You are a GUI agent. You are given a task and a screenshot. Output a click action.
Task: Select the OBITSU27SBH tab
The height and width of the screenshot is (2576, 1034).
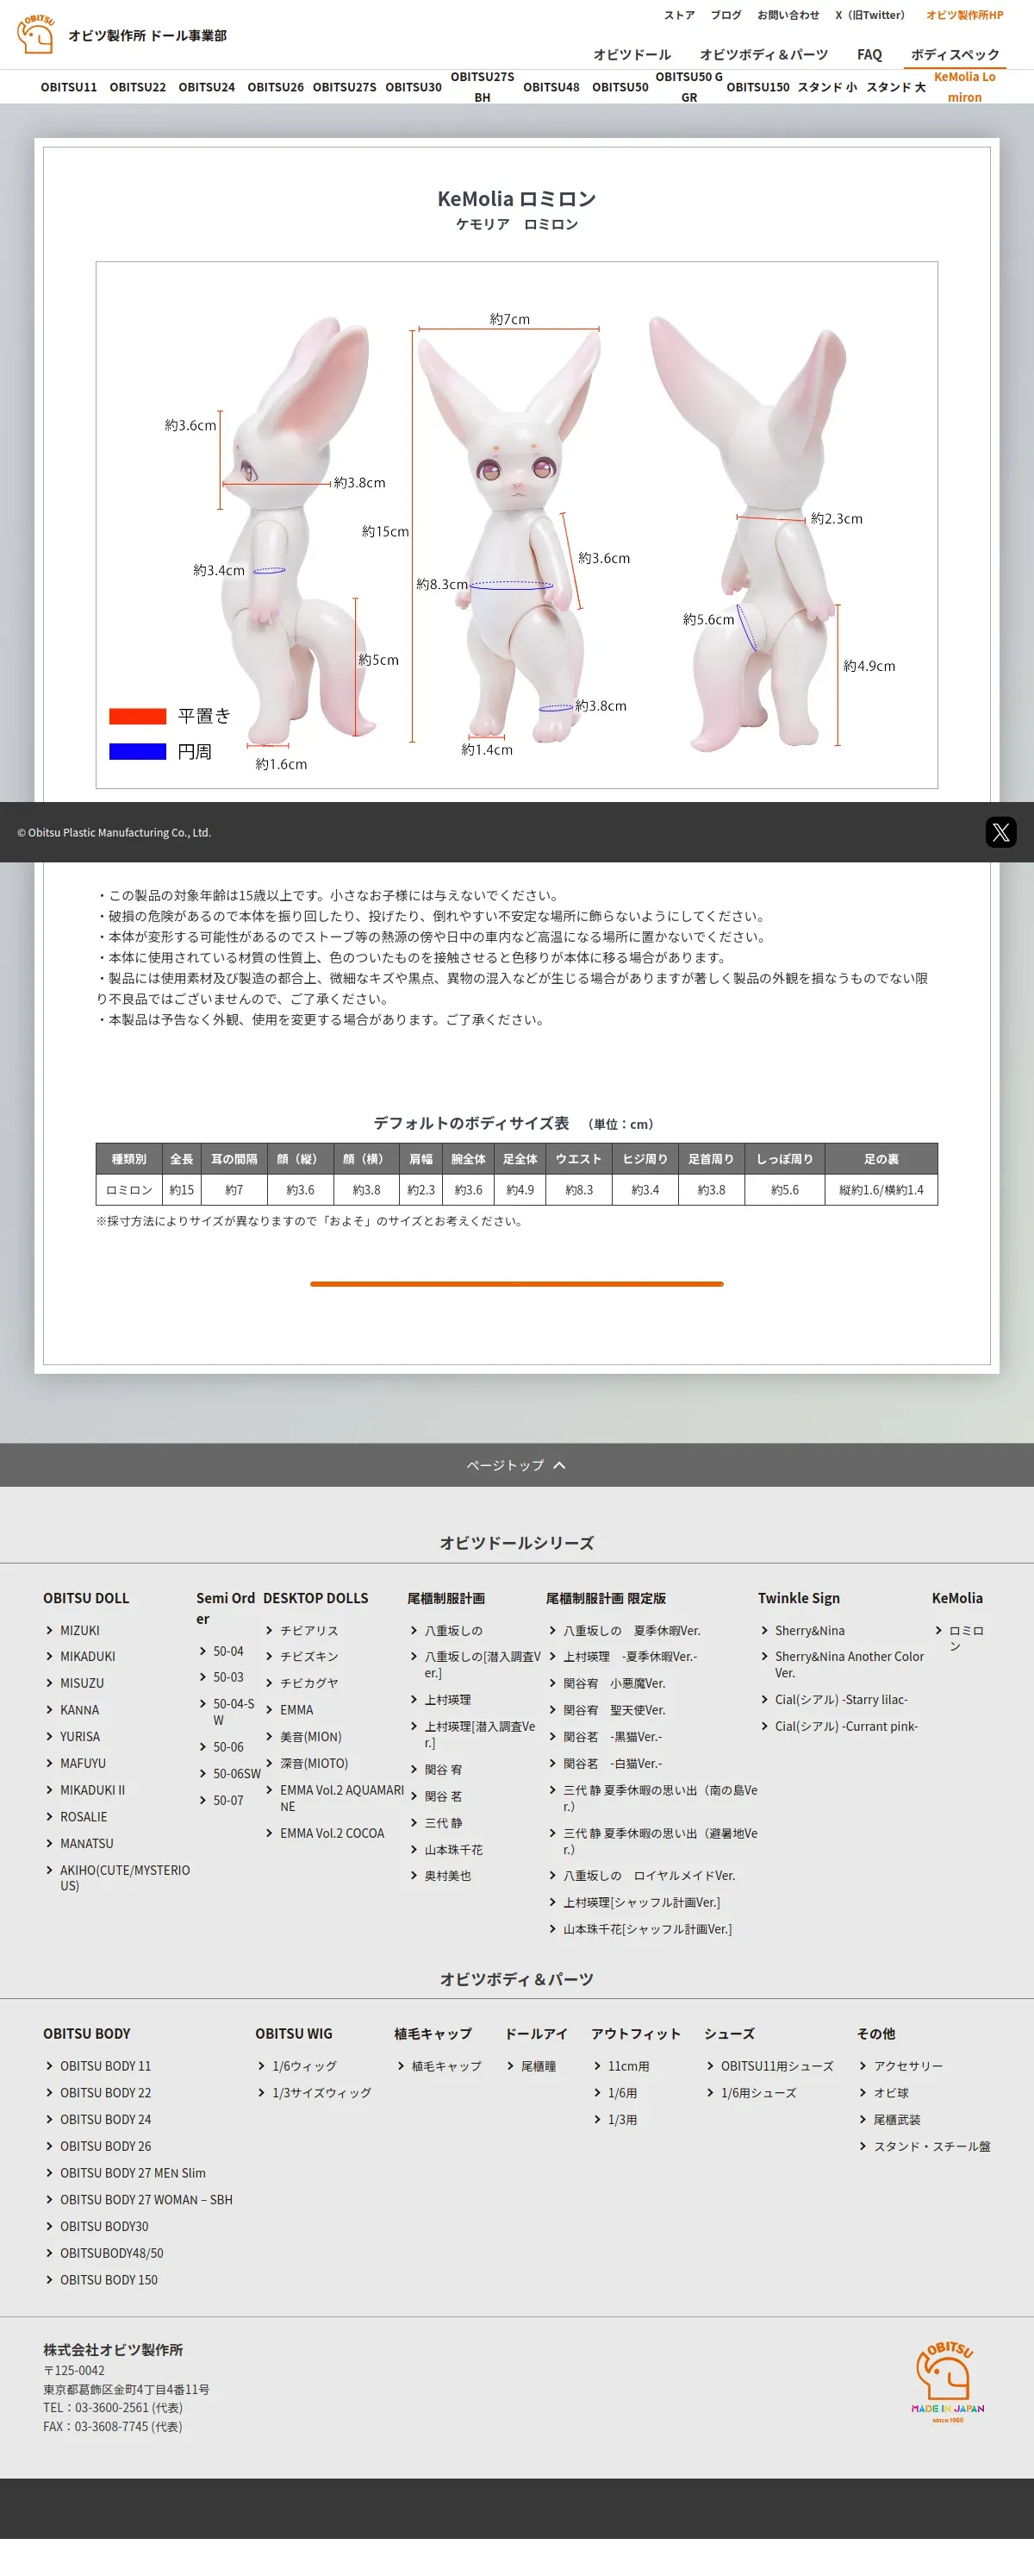click(483, 87)
